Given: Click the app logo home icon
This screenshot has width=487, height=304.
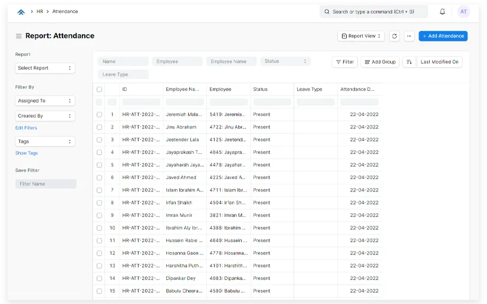Looking at the screenshot, I should (21, 12).
